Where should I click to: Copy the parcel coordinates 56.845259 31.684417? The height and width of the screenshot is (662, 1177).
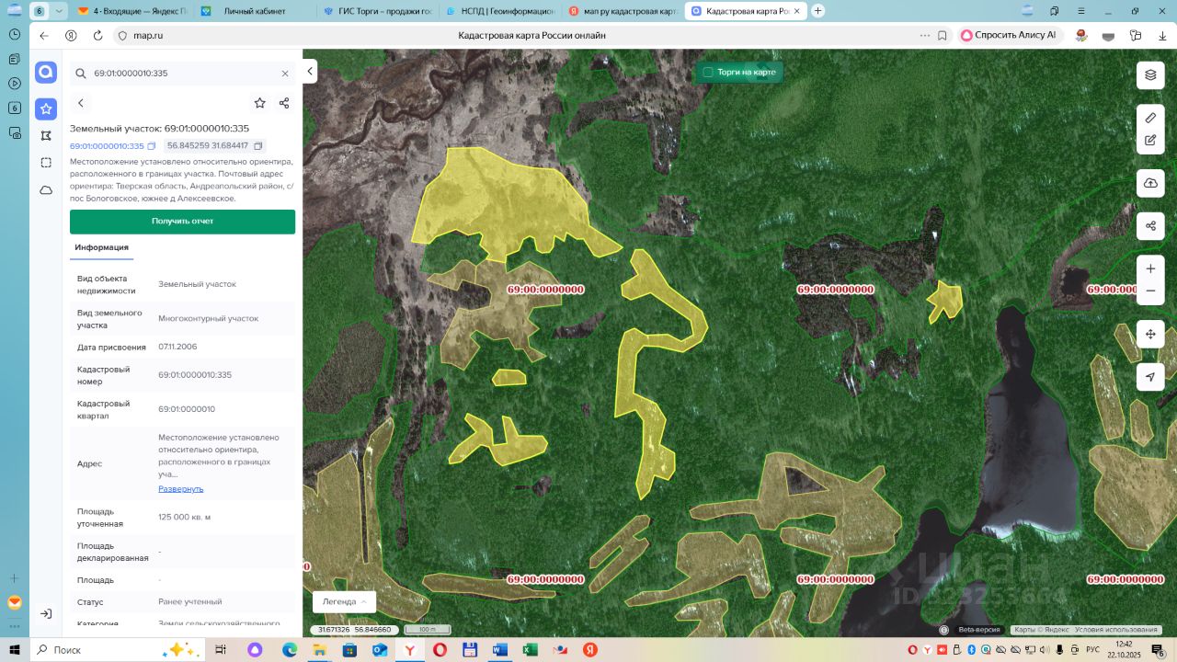click(x=258, y=146)
